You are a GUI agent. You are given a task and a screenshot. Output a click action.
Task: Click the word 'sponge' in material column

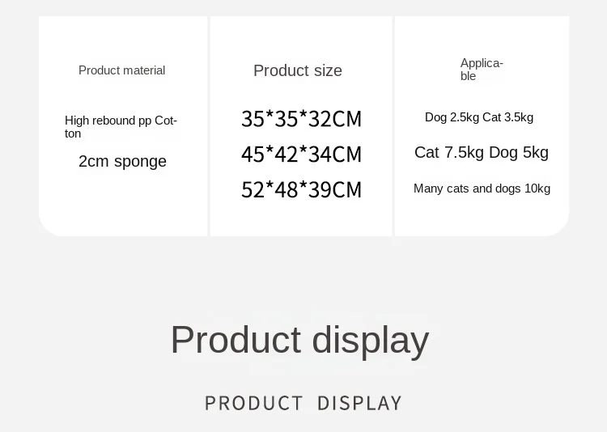pyautogui.click(x=140, y=162)
